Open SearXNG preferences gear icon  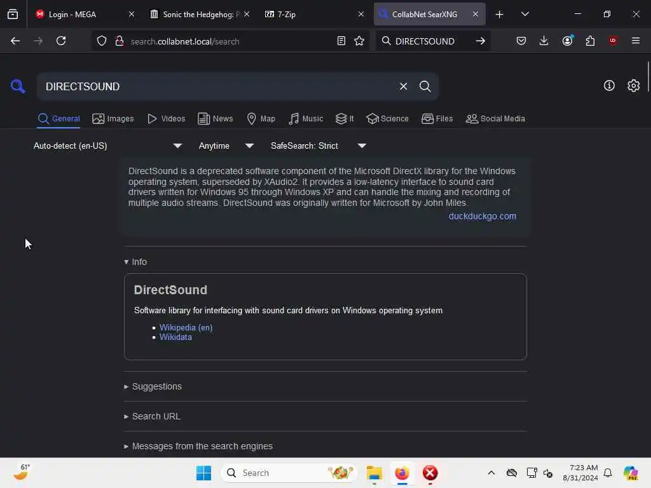pyautogui.click(x=634, y=86)
